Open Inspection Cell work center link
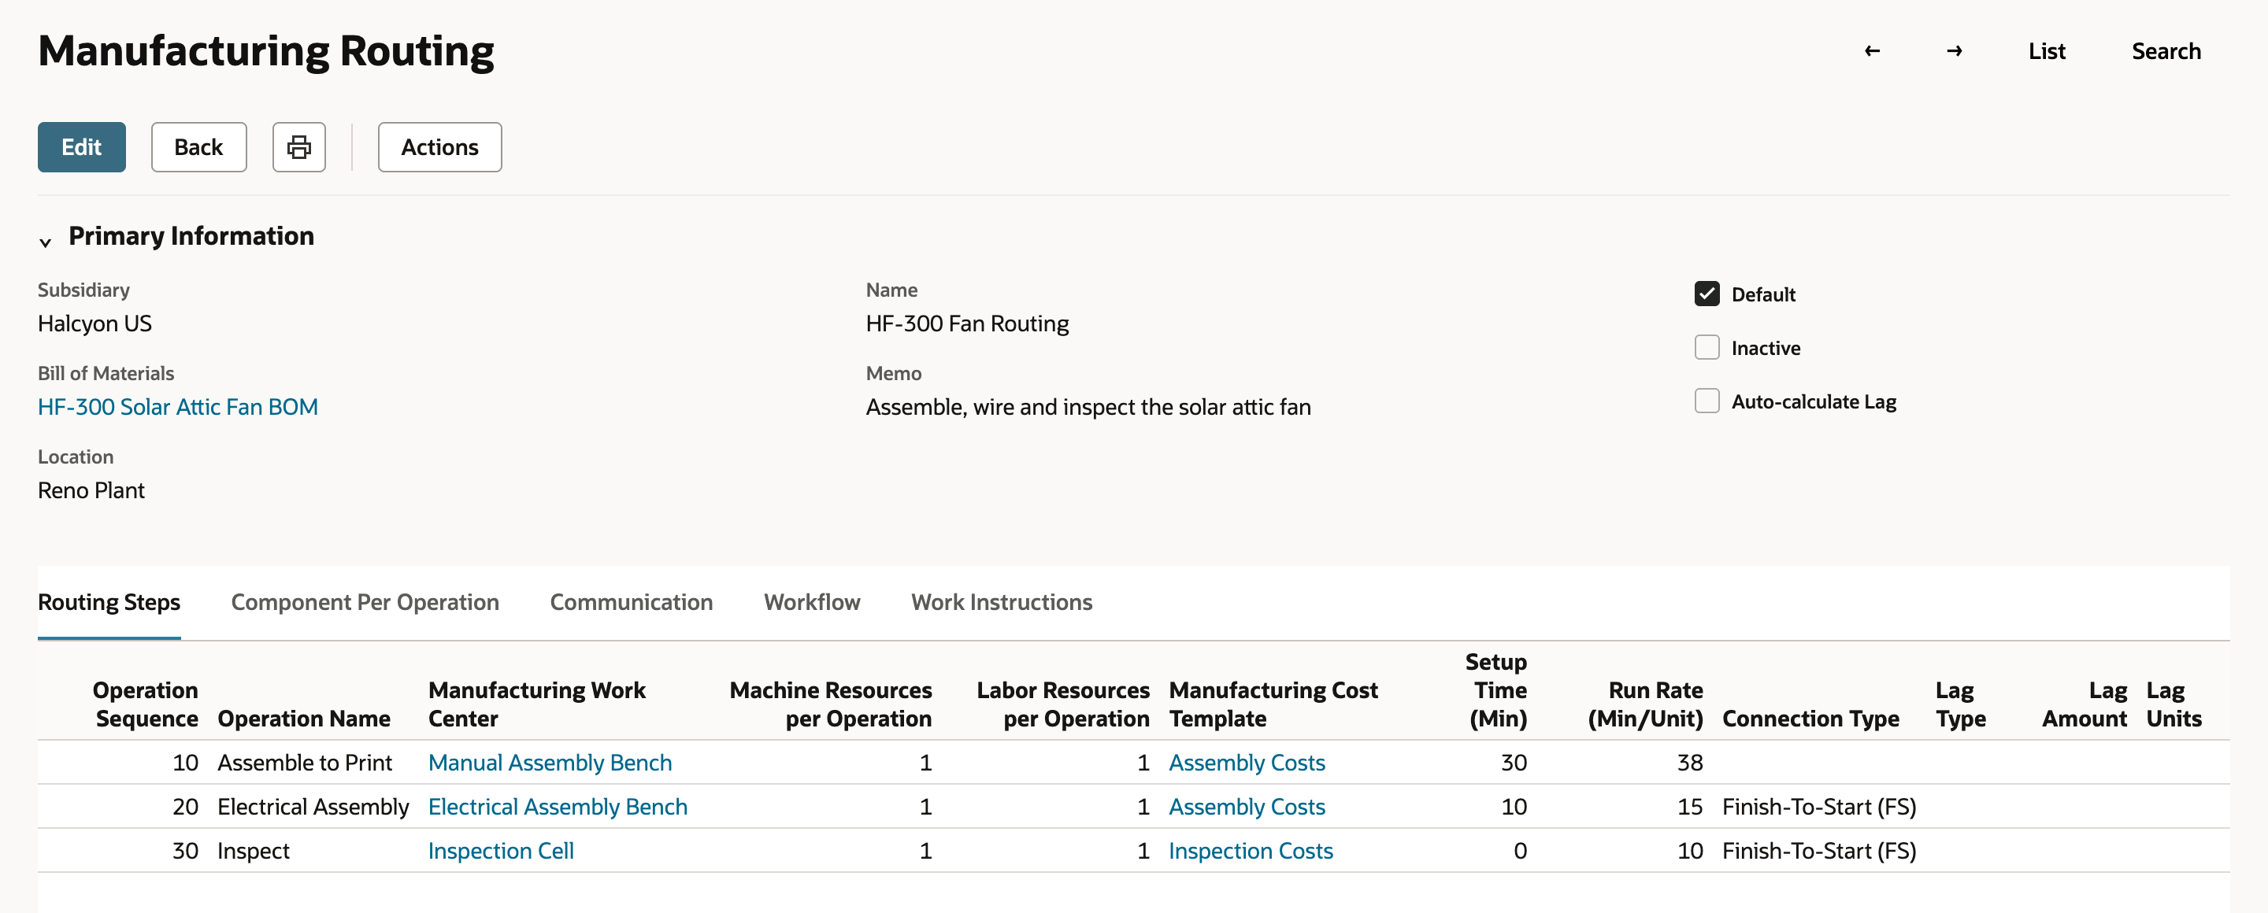The image size is (2268, 913). (x=501, y=851)
